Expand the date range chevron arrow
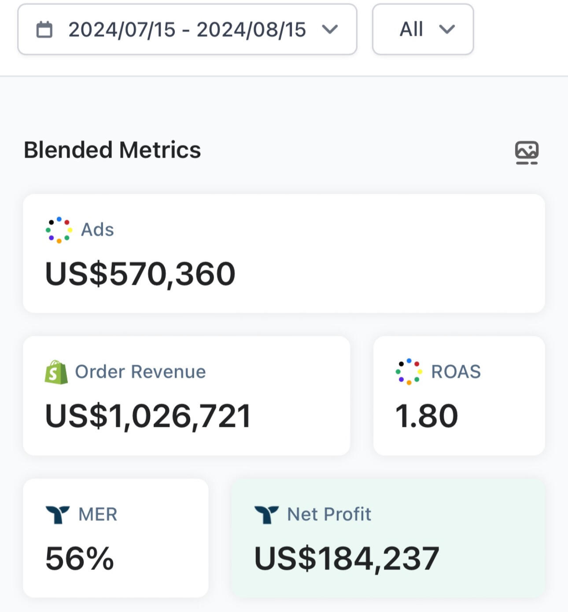 (330, 29)
